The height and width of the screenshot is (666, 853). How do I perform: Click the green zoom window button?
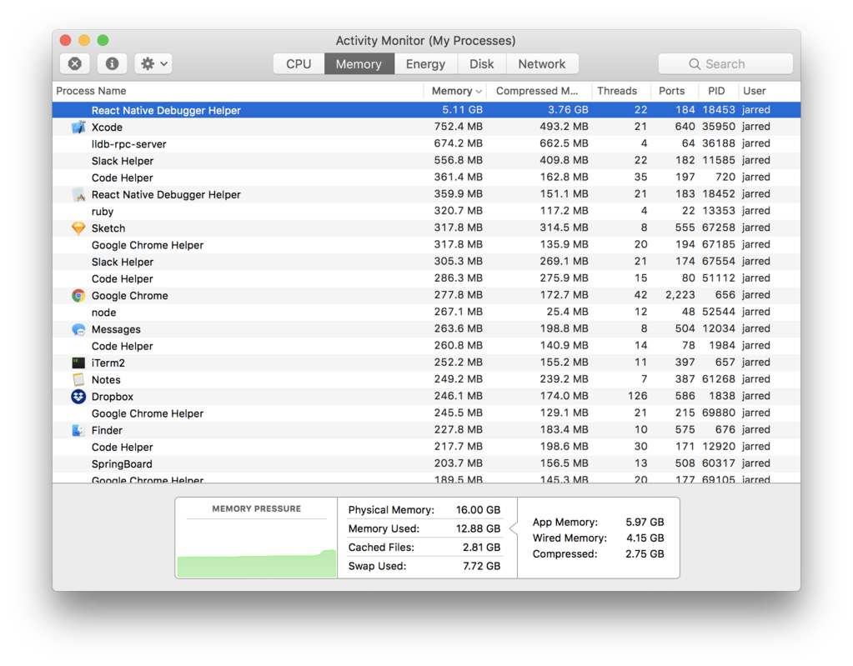[x=103, y=40]
